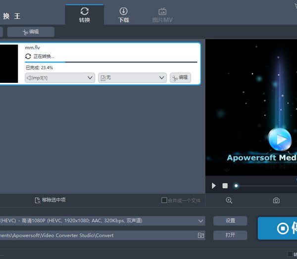
Task: Click the 设置 settings button
Action: pos(230,221)
